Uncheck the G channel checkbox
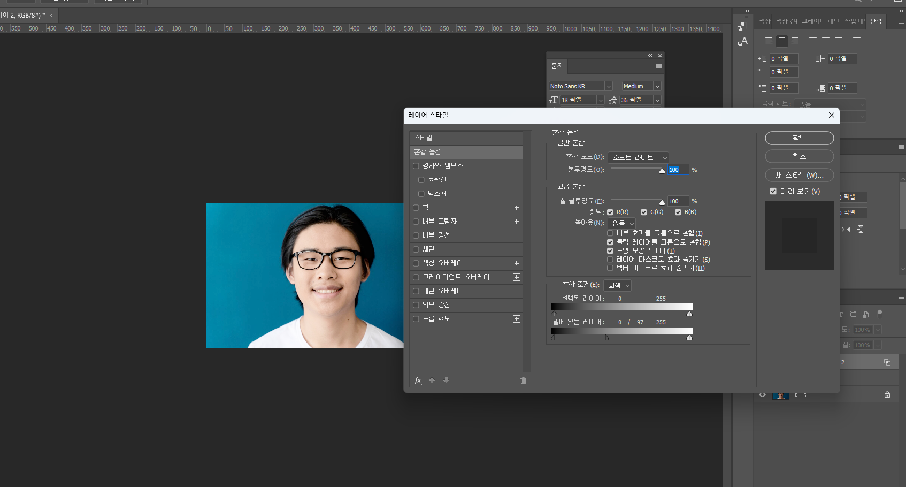This screenshot has width=906, height=487. pos(644,212)
